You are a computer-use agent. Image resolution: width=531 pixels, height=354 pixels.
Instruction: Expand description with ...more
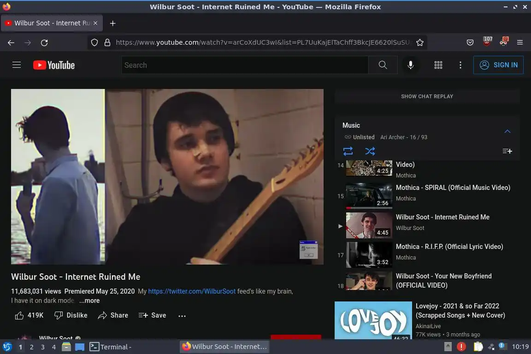tap(89, 301)
